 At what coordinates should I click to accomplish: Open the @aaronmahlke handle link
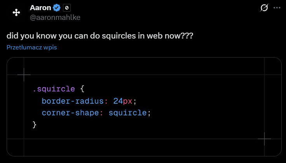[55, 17]
